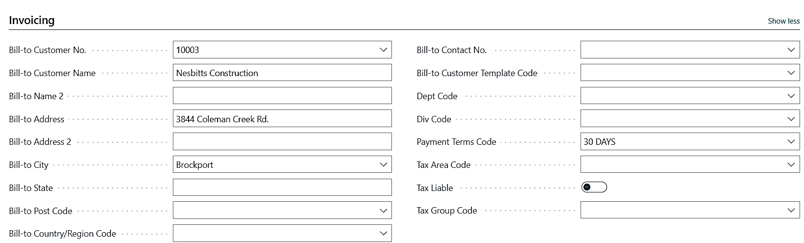Toggle the Tax Liable switch

pyautogui.click(x=594, y=188)
